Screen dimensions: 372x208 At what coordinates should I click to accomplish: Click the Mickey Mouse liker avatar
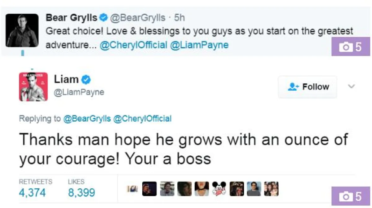pos(219,189)
